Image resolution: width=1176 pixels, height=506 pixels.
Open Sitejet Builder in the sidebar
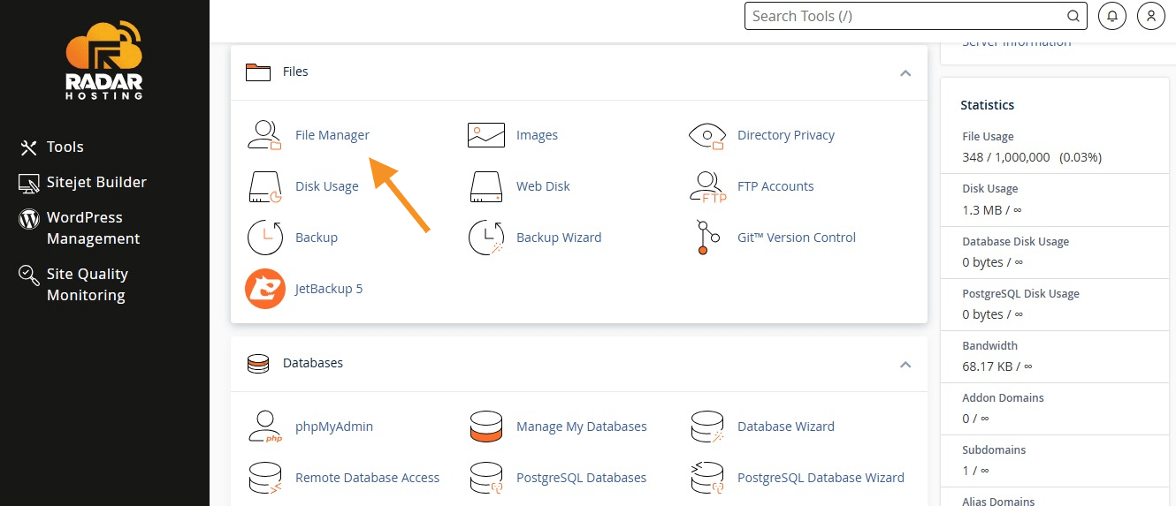pyautogui.click(x=96, y=183)
